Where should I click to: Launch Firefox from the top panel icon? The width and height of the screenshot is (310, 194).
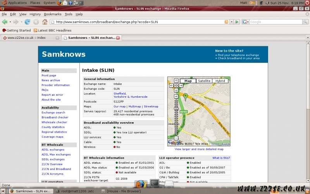point(60,3)
